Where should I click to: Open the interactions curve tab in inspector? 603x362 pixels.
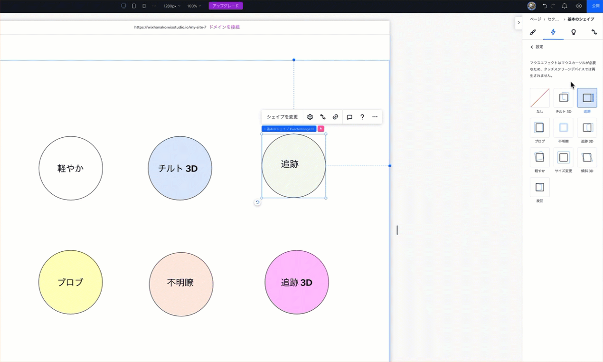coord(594,32)
